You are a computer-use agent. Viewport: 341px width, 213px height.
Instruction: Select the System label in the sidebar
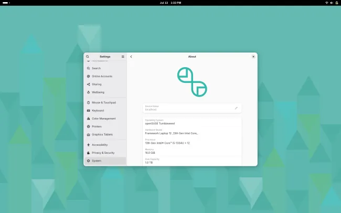(97, 161)
